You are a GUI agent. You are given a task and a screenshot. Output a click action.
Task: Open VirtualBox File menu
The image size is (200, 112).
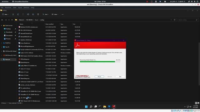tap(2, 7)
